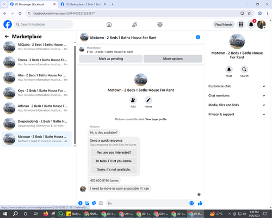Viewport: 272px width, 218px height.
Task: Expand Media, files and links section
Action: pyautogui.click(x=237, y=105)
